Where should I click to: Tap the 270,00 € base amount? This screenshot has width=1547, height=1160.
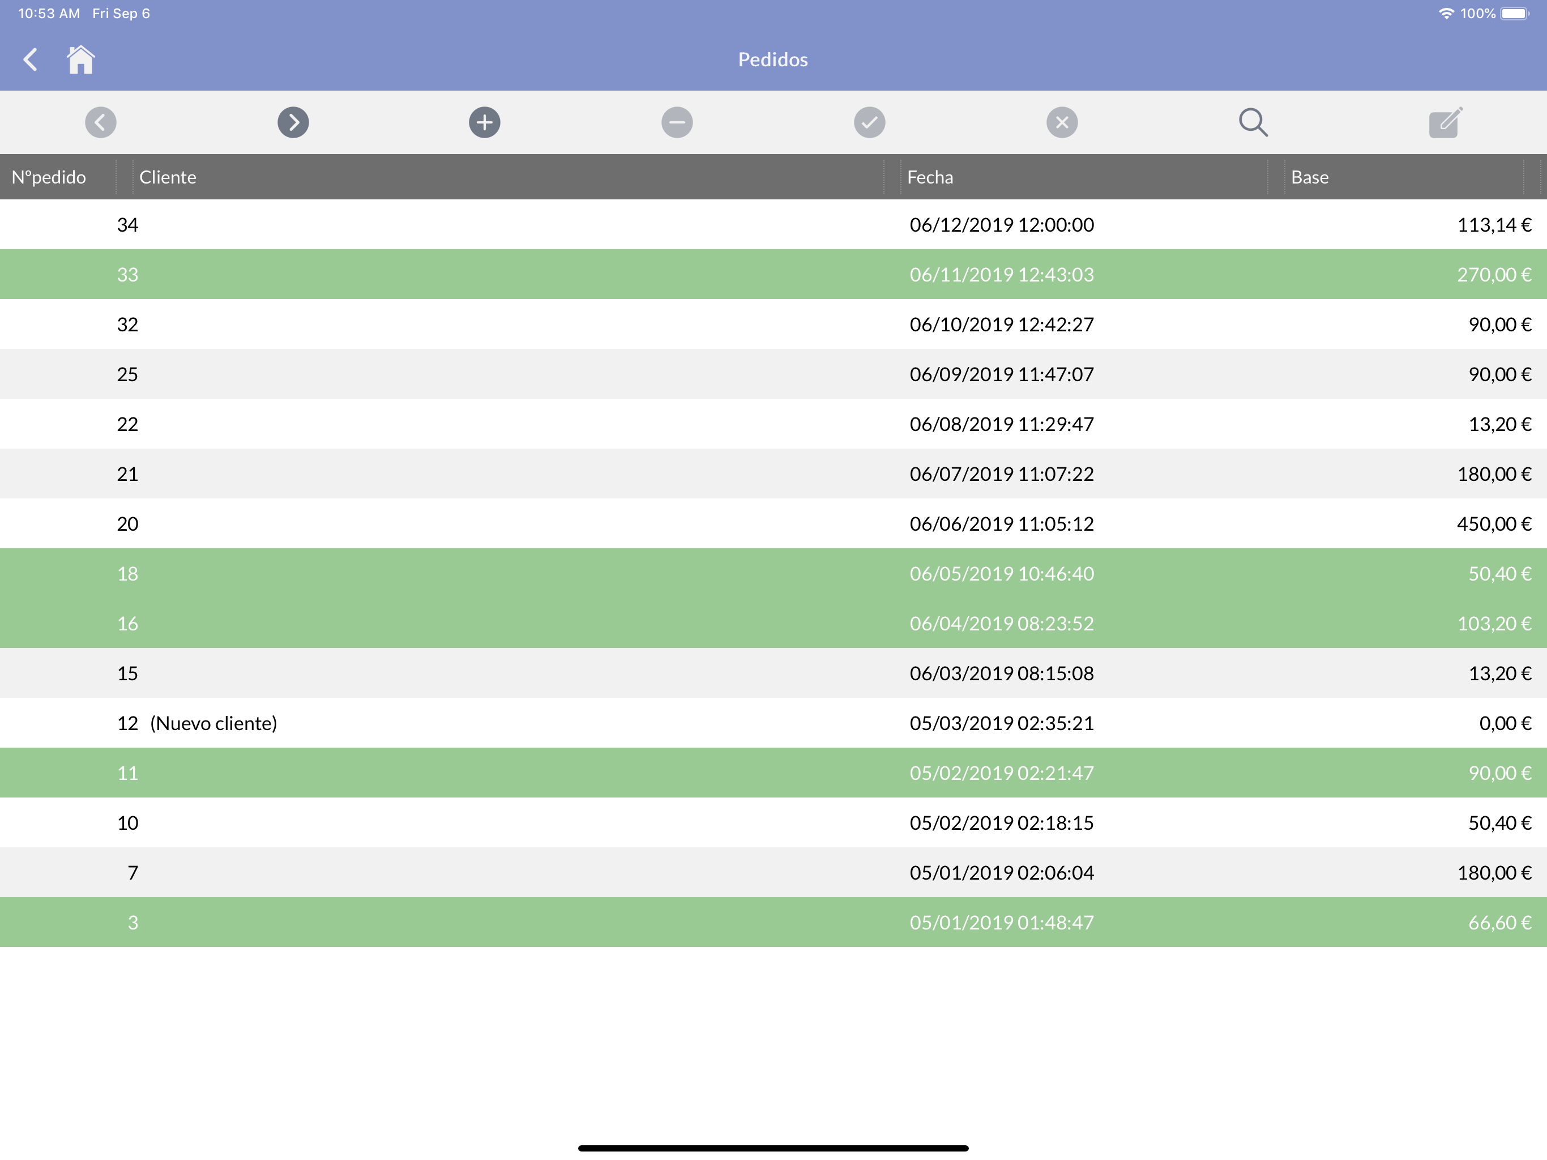pos(1494,274)
